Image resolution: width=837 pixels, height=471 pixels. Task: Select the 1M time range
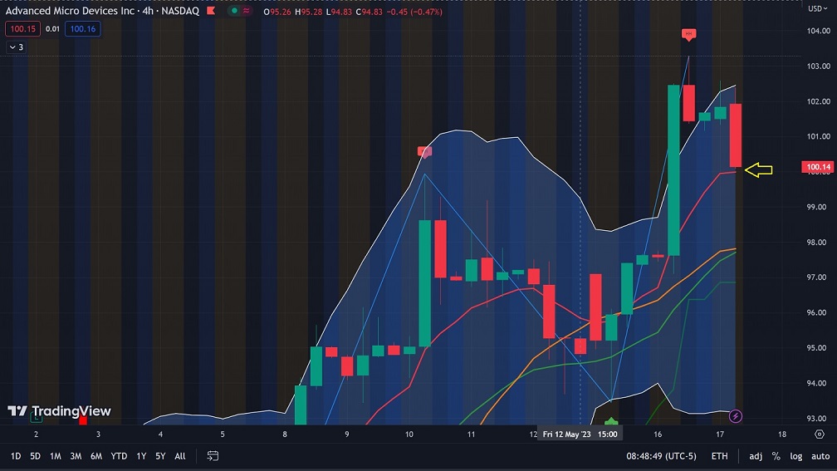pos(56,456)
